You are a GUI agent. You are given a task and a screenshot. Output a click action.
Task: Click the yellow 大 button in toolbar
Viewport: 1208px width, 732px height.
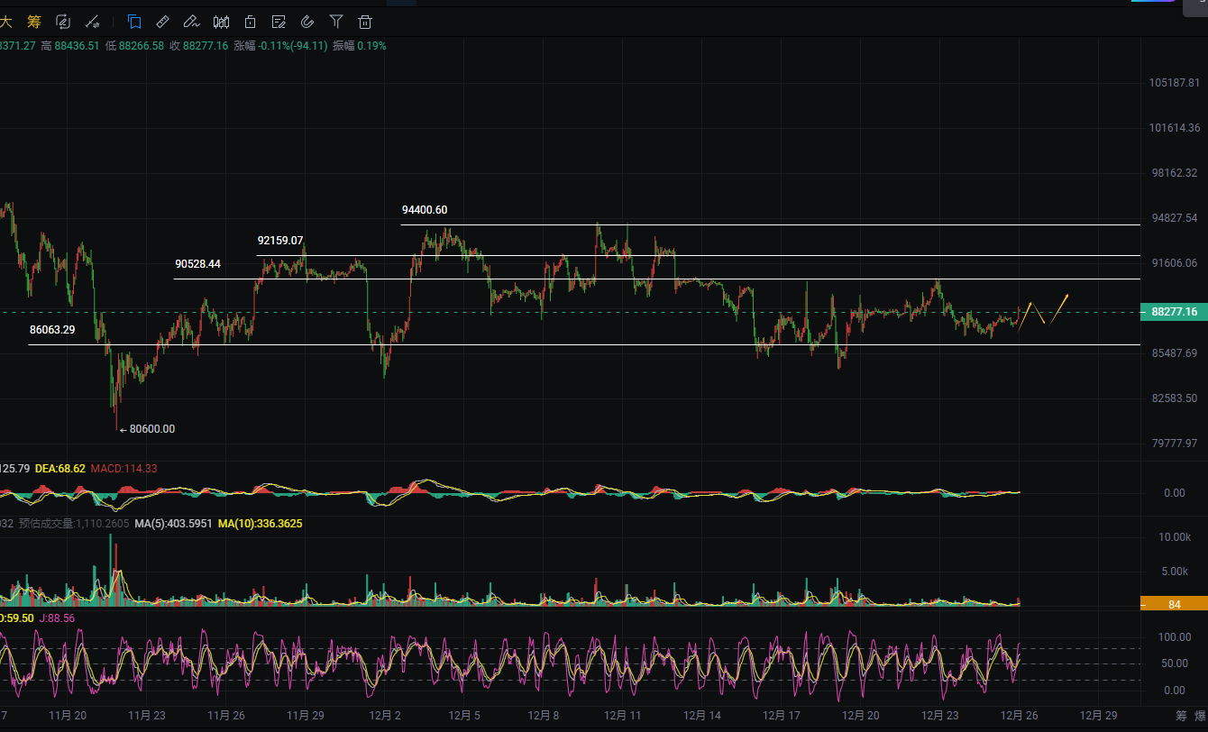coord(5,22)
